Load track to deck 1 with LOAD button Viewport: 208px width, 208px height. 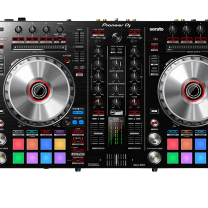click(x=98, y=32)
